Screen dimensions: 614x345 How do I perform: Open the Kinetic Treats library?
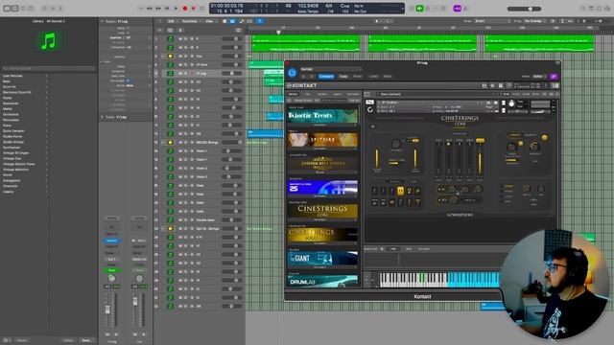[x=322, y=116]
